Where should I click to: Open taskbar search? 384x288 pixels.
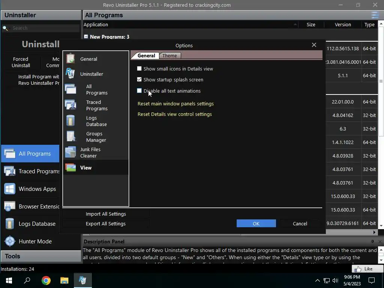point(27,280)
